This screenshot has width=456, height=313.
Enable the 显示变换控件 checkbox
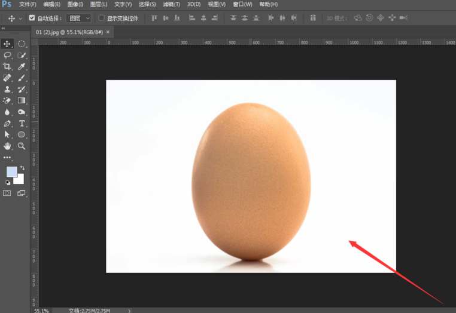coord(101,18)
